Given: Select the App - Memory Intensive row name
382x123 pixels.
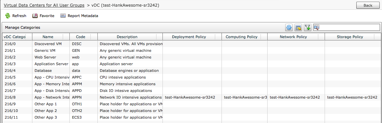Looking at the screenshot, I should 52,84.
